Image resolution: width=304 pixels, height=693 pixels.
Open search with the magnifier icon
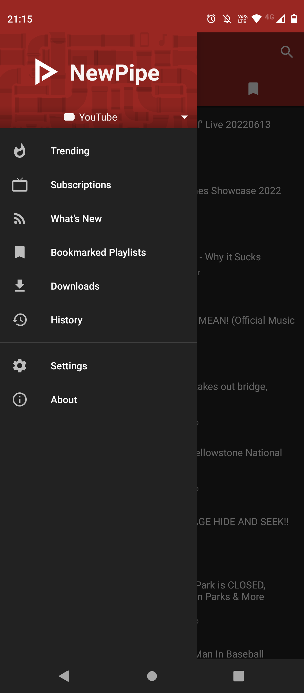[x=287, y=52]
